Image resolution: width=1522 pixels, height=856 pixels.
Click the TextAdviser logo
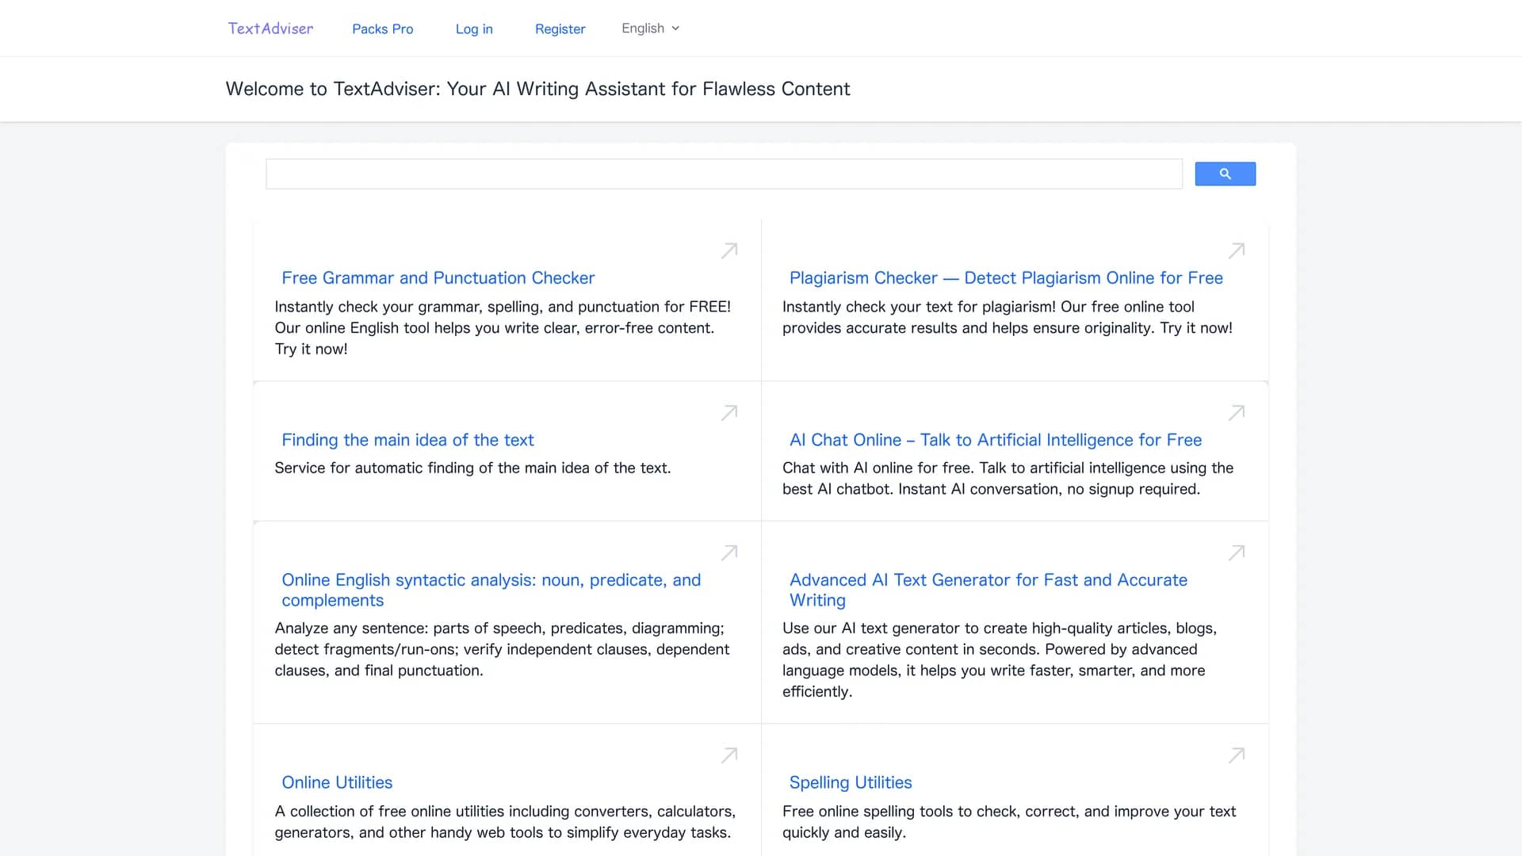270,29
